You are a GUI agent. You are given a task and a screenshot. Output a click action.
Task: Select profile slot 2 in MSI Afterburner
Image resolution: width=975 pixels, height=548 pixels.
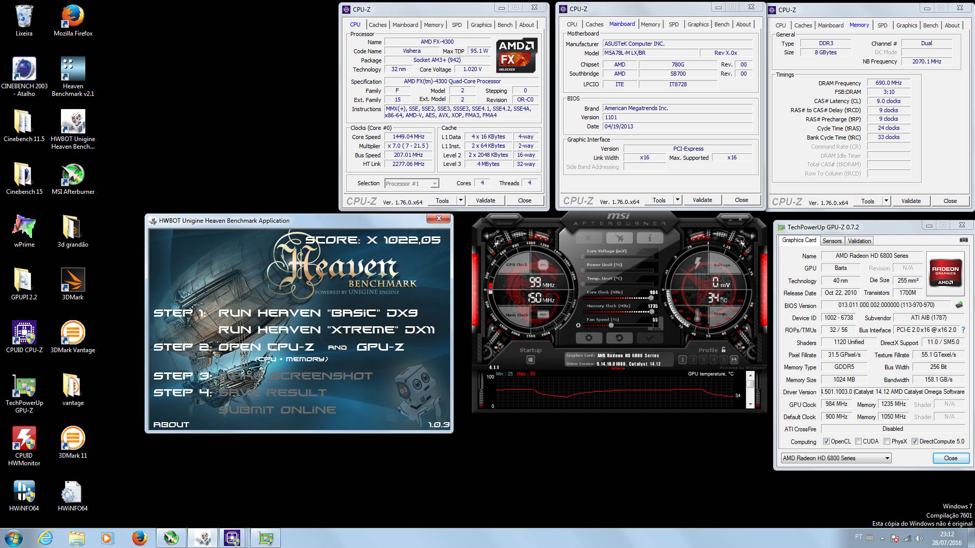tap(693, 360)
